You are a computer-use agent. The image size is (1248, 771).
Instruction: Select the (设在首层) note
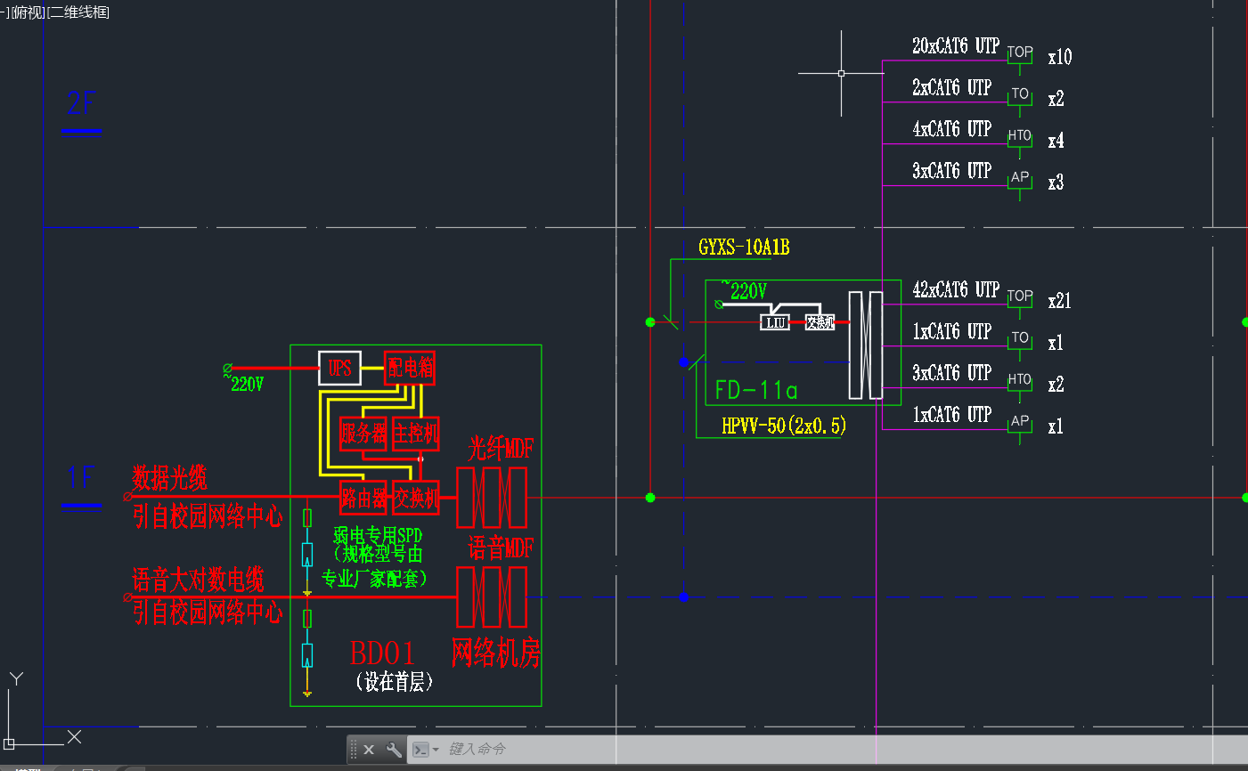coord(395,682)
